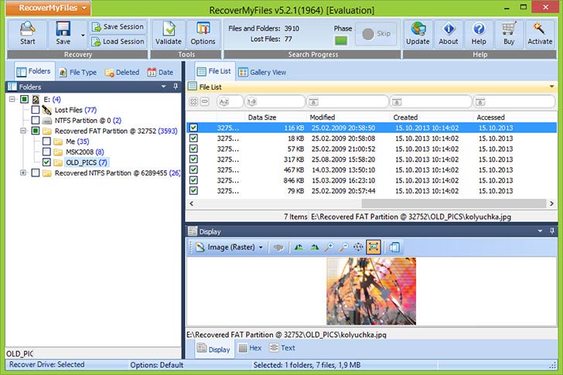
Task: Rotate image left in Display toolbar
Action: (299, 247)
